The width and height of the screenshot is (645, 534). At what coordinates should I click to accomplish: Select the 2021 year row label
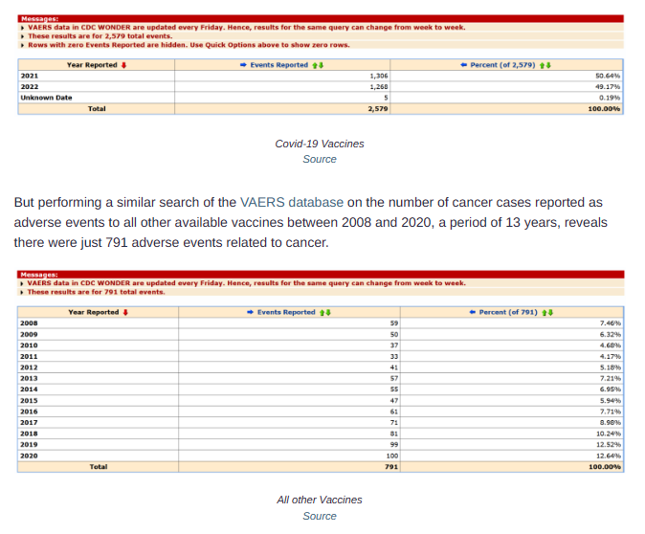[30, 76]
